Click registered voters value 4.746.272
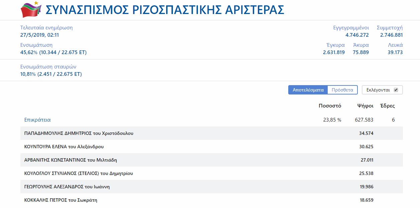Viewport: 420px width, 208px height. pyautogui.click(x=357, y=35)
